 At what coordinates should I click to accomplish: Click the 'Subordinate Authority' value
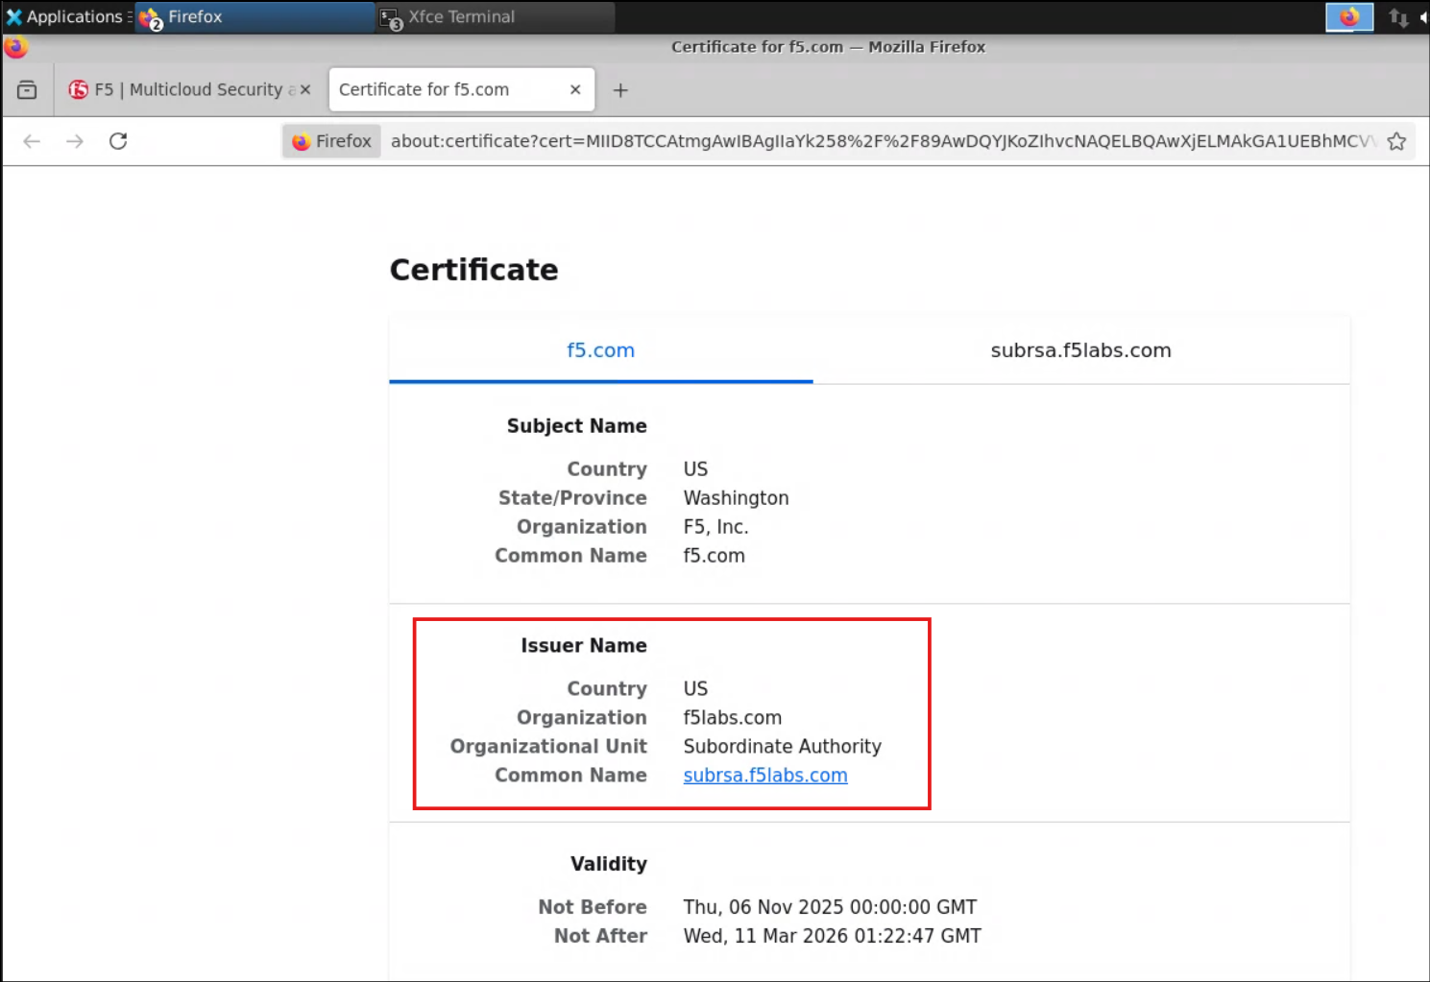point(782,747)
